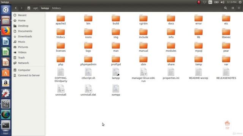Open the file search magnifier

coord(226,8)
